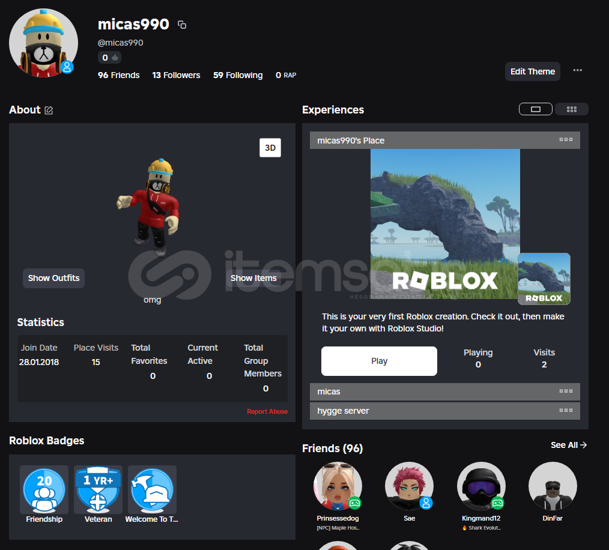609x550 pixels.
Task: Collapse the micas990's Place experience header
Action: click(444, 141)
